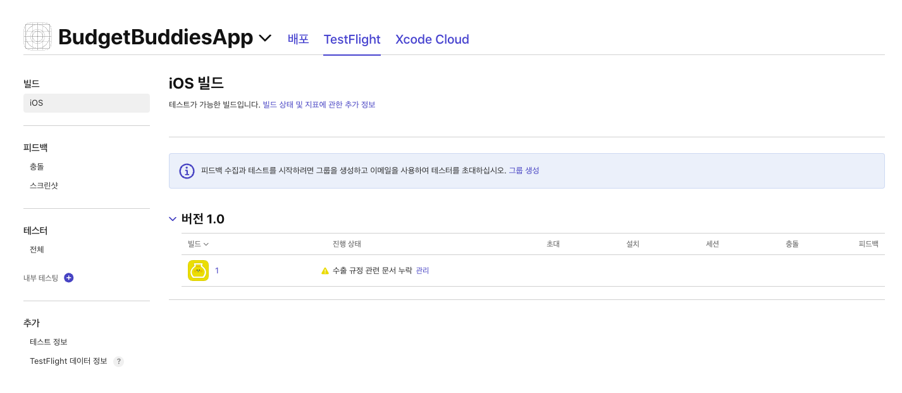Sort by the 빌드 column header
Image resolution: width=902 pixels, height=393 pixels.
tap(198, 244)
